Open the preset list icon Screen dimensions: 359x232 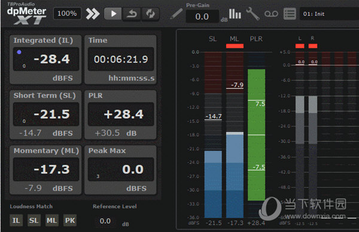click(290, 14)
